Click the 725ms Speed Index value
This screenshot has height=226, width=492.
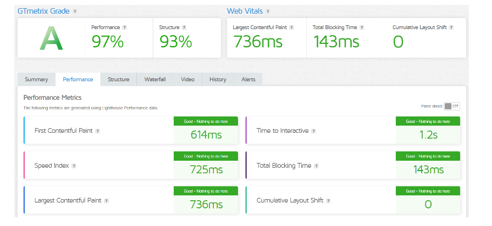tap(206, 169)
